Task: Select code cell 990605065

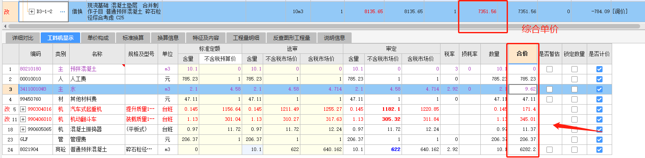Action: [x=35, y=130]
